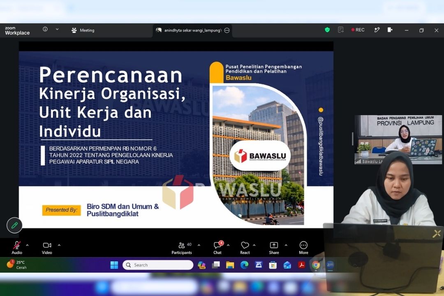Unmute the Audio microphone
This screenshot has width=444, height=296.
click(17, 247)
